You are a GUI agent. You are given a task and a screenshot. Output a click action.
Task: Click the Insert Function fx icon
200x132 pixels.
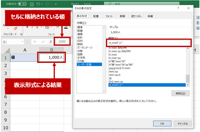click(51, 42)
